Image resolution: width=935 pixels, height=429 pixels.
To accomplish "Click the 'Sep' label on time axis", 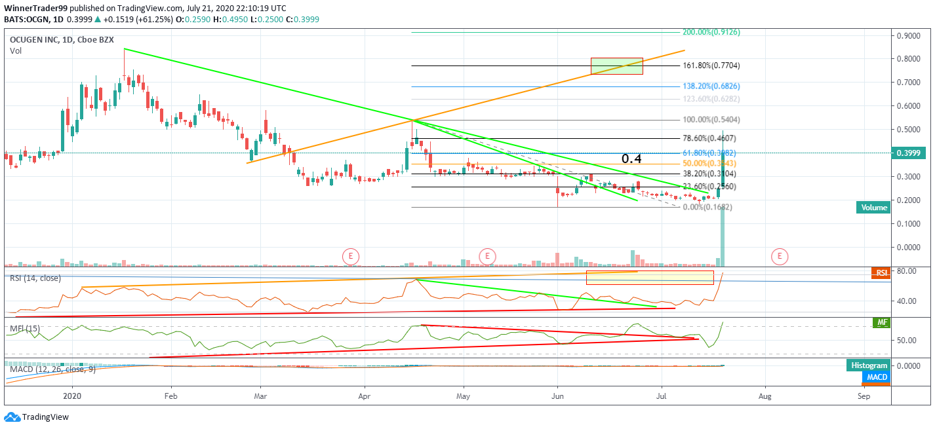I will click(x=864, y=396).
